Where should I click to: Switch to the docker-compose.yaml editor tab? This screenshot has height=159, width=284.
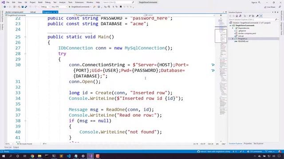coord(14,12)
